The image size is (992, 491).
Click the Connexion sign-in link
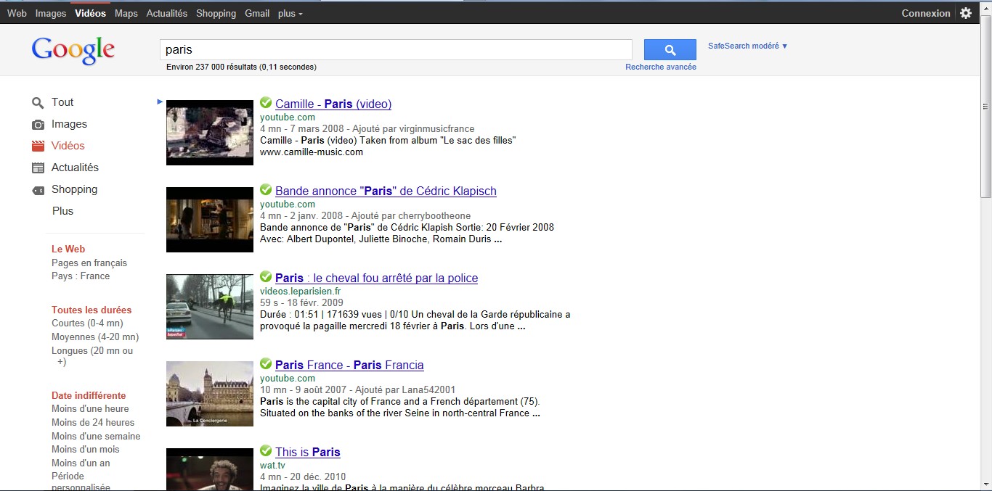[x=926, y=13]
